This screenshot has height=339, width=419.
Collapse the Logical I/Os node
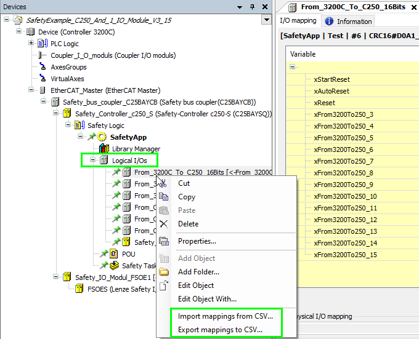(x=92, y=160)
